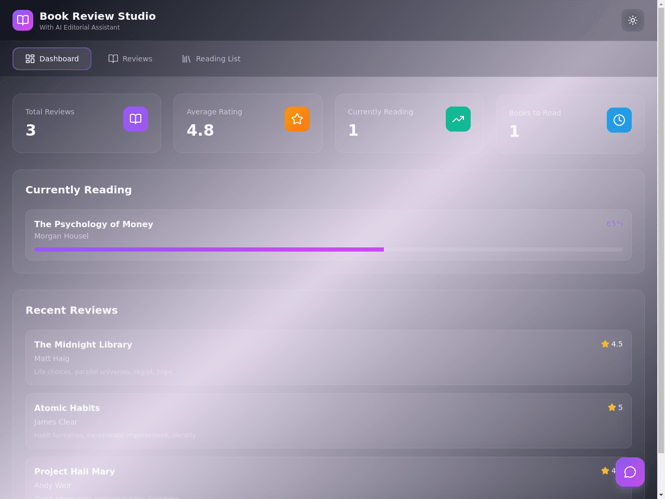Switch to the Reviews tab
This screenshot has width=665, height=499.
[130, 59]
